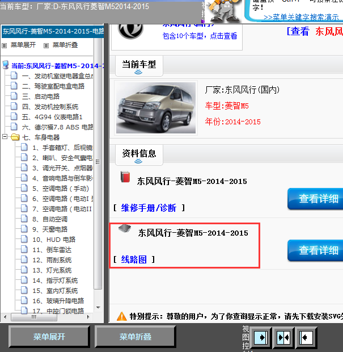Click the 菜单展开 list icon in left panel
Image resolution: width=343 pixels, height=352 pixels.
(x=5, y=45)
